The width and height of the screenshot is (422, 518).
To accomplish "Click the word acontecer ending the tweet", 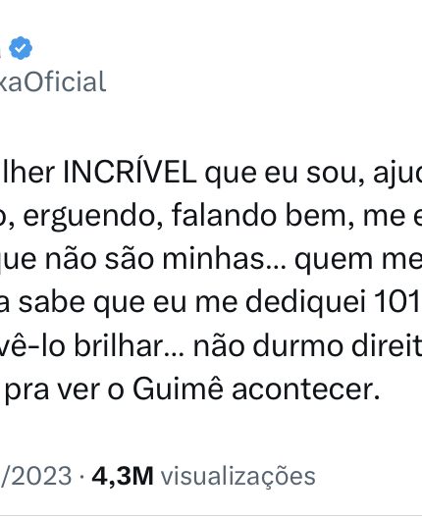I will click(x=305, y=389).
